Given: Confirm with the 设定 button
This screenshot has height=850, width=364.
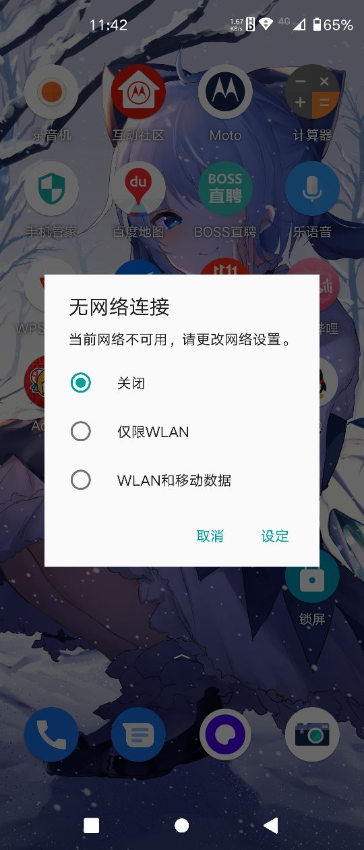Looking at the screenshot, I should click(275, 536).
